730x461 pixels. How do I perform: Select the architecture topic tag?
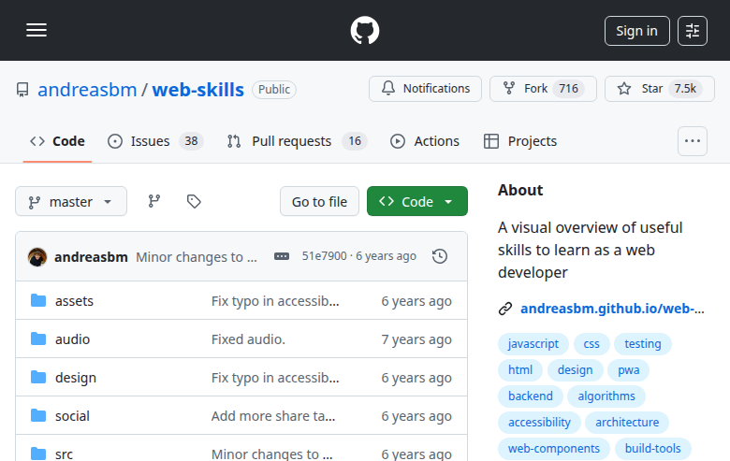click(627, 422)
